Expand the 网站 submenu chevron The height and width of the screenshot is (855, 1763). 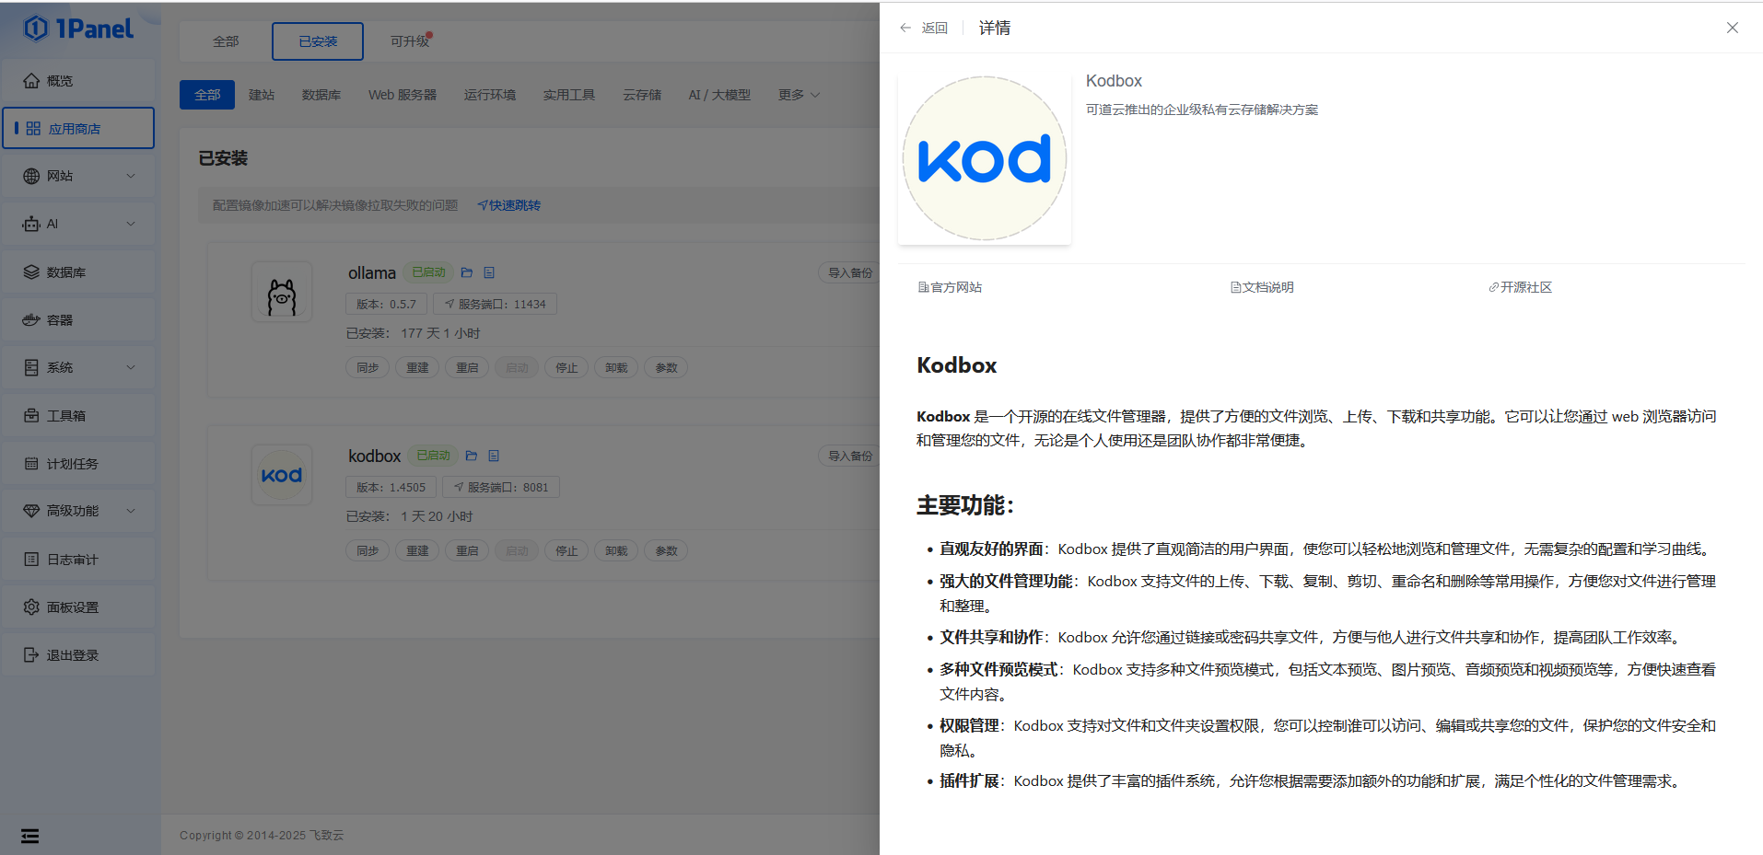pos(131,176)
